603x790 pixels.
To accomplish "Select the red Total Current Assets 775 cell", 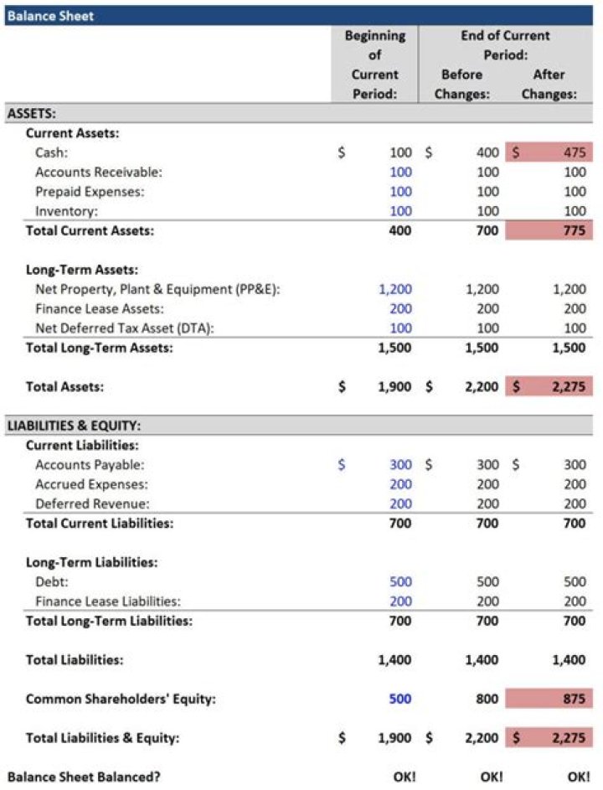I will click(549, 230).
